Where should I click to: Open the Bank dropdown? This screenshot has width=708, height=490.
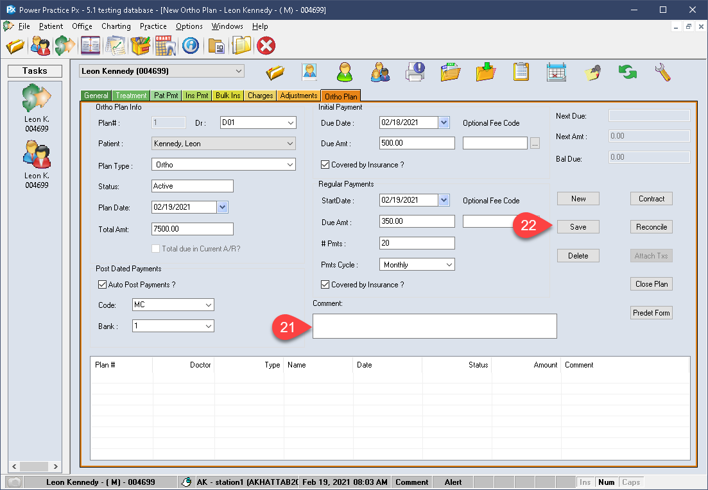[x=209, y=326]
